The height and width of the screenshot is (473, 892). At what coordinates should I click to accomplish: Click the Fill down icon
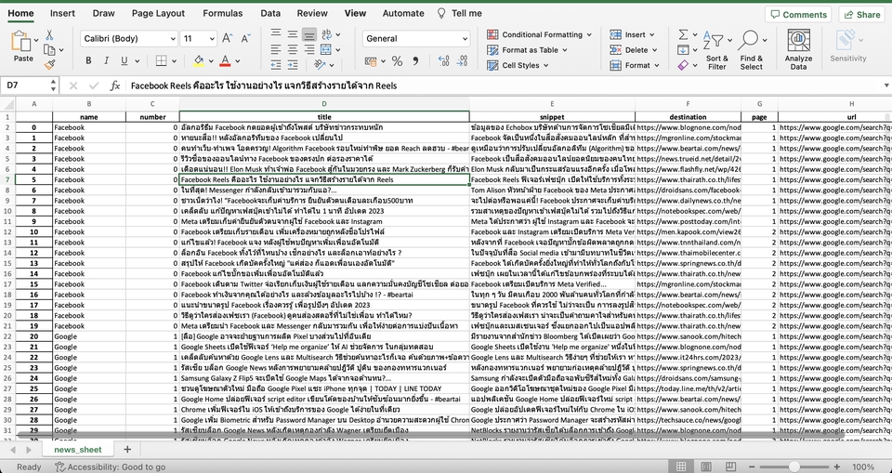684,50
